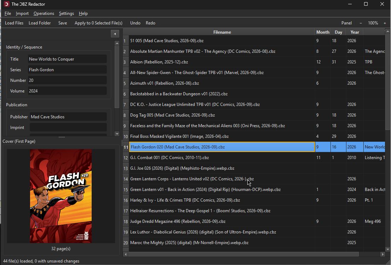Click the metadata panel vertical scrollbar thumb
391x265 pixels.
(x=117, y=77)
